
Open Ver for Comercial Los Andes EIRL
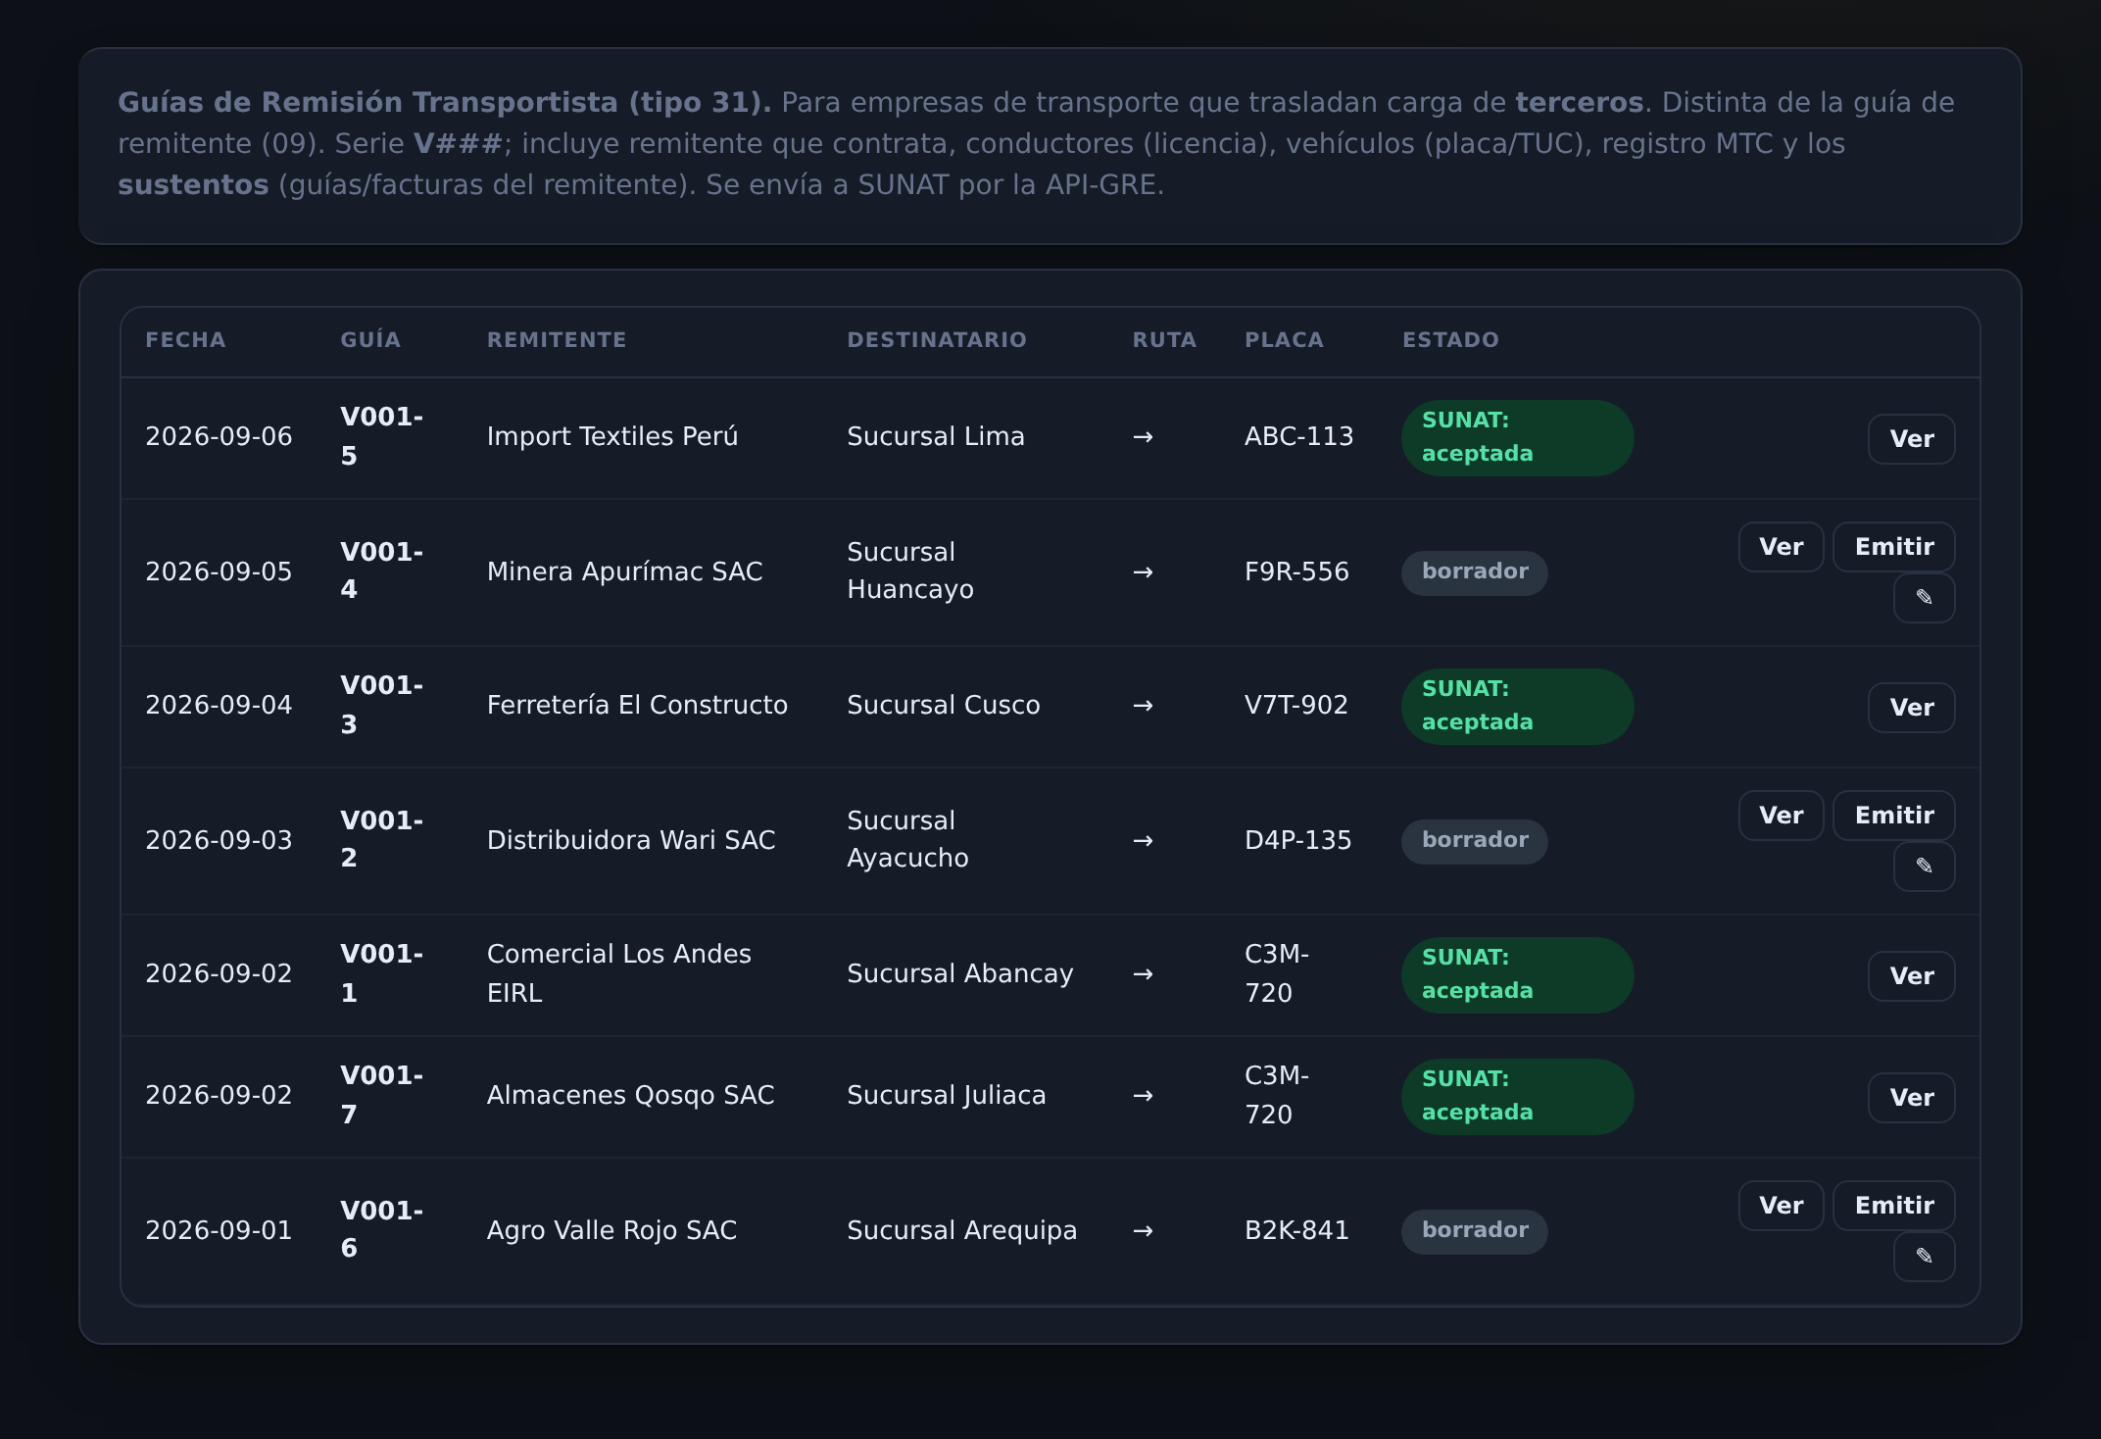pos(1911,976)
